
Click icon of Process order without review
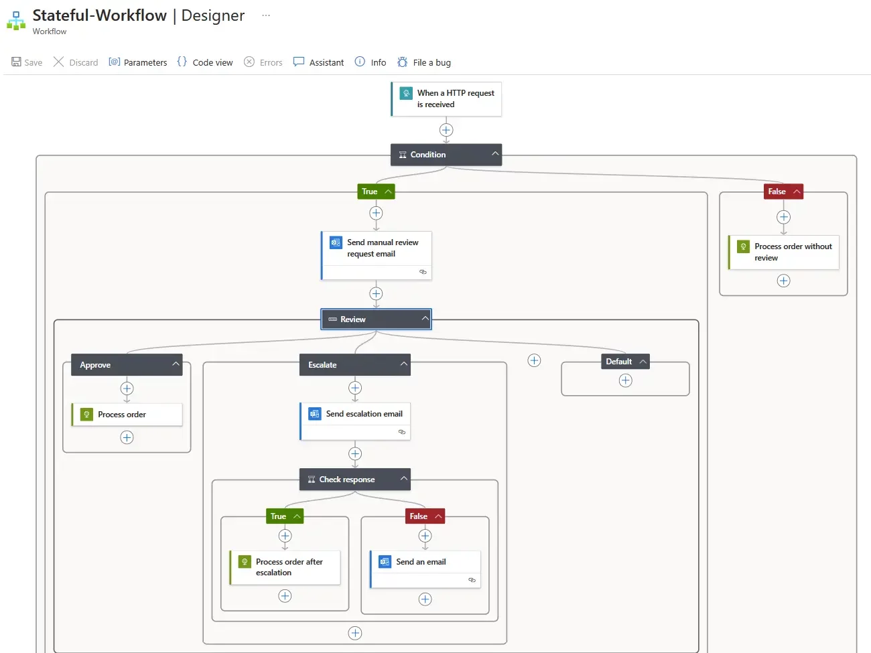[743, 246]
